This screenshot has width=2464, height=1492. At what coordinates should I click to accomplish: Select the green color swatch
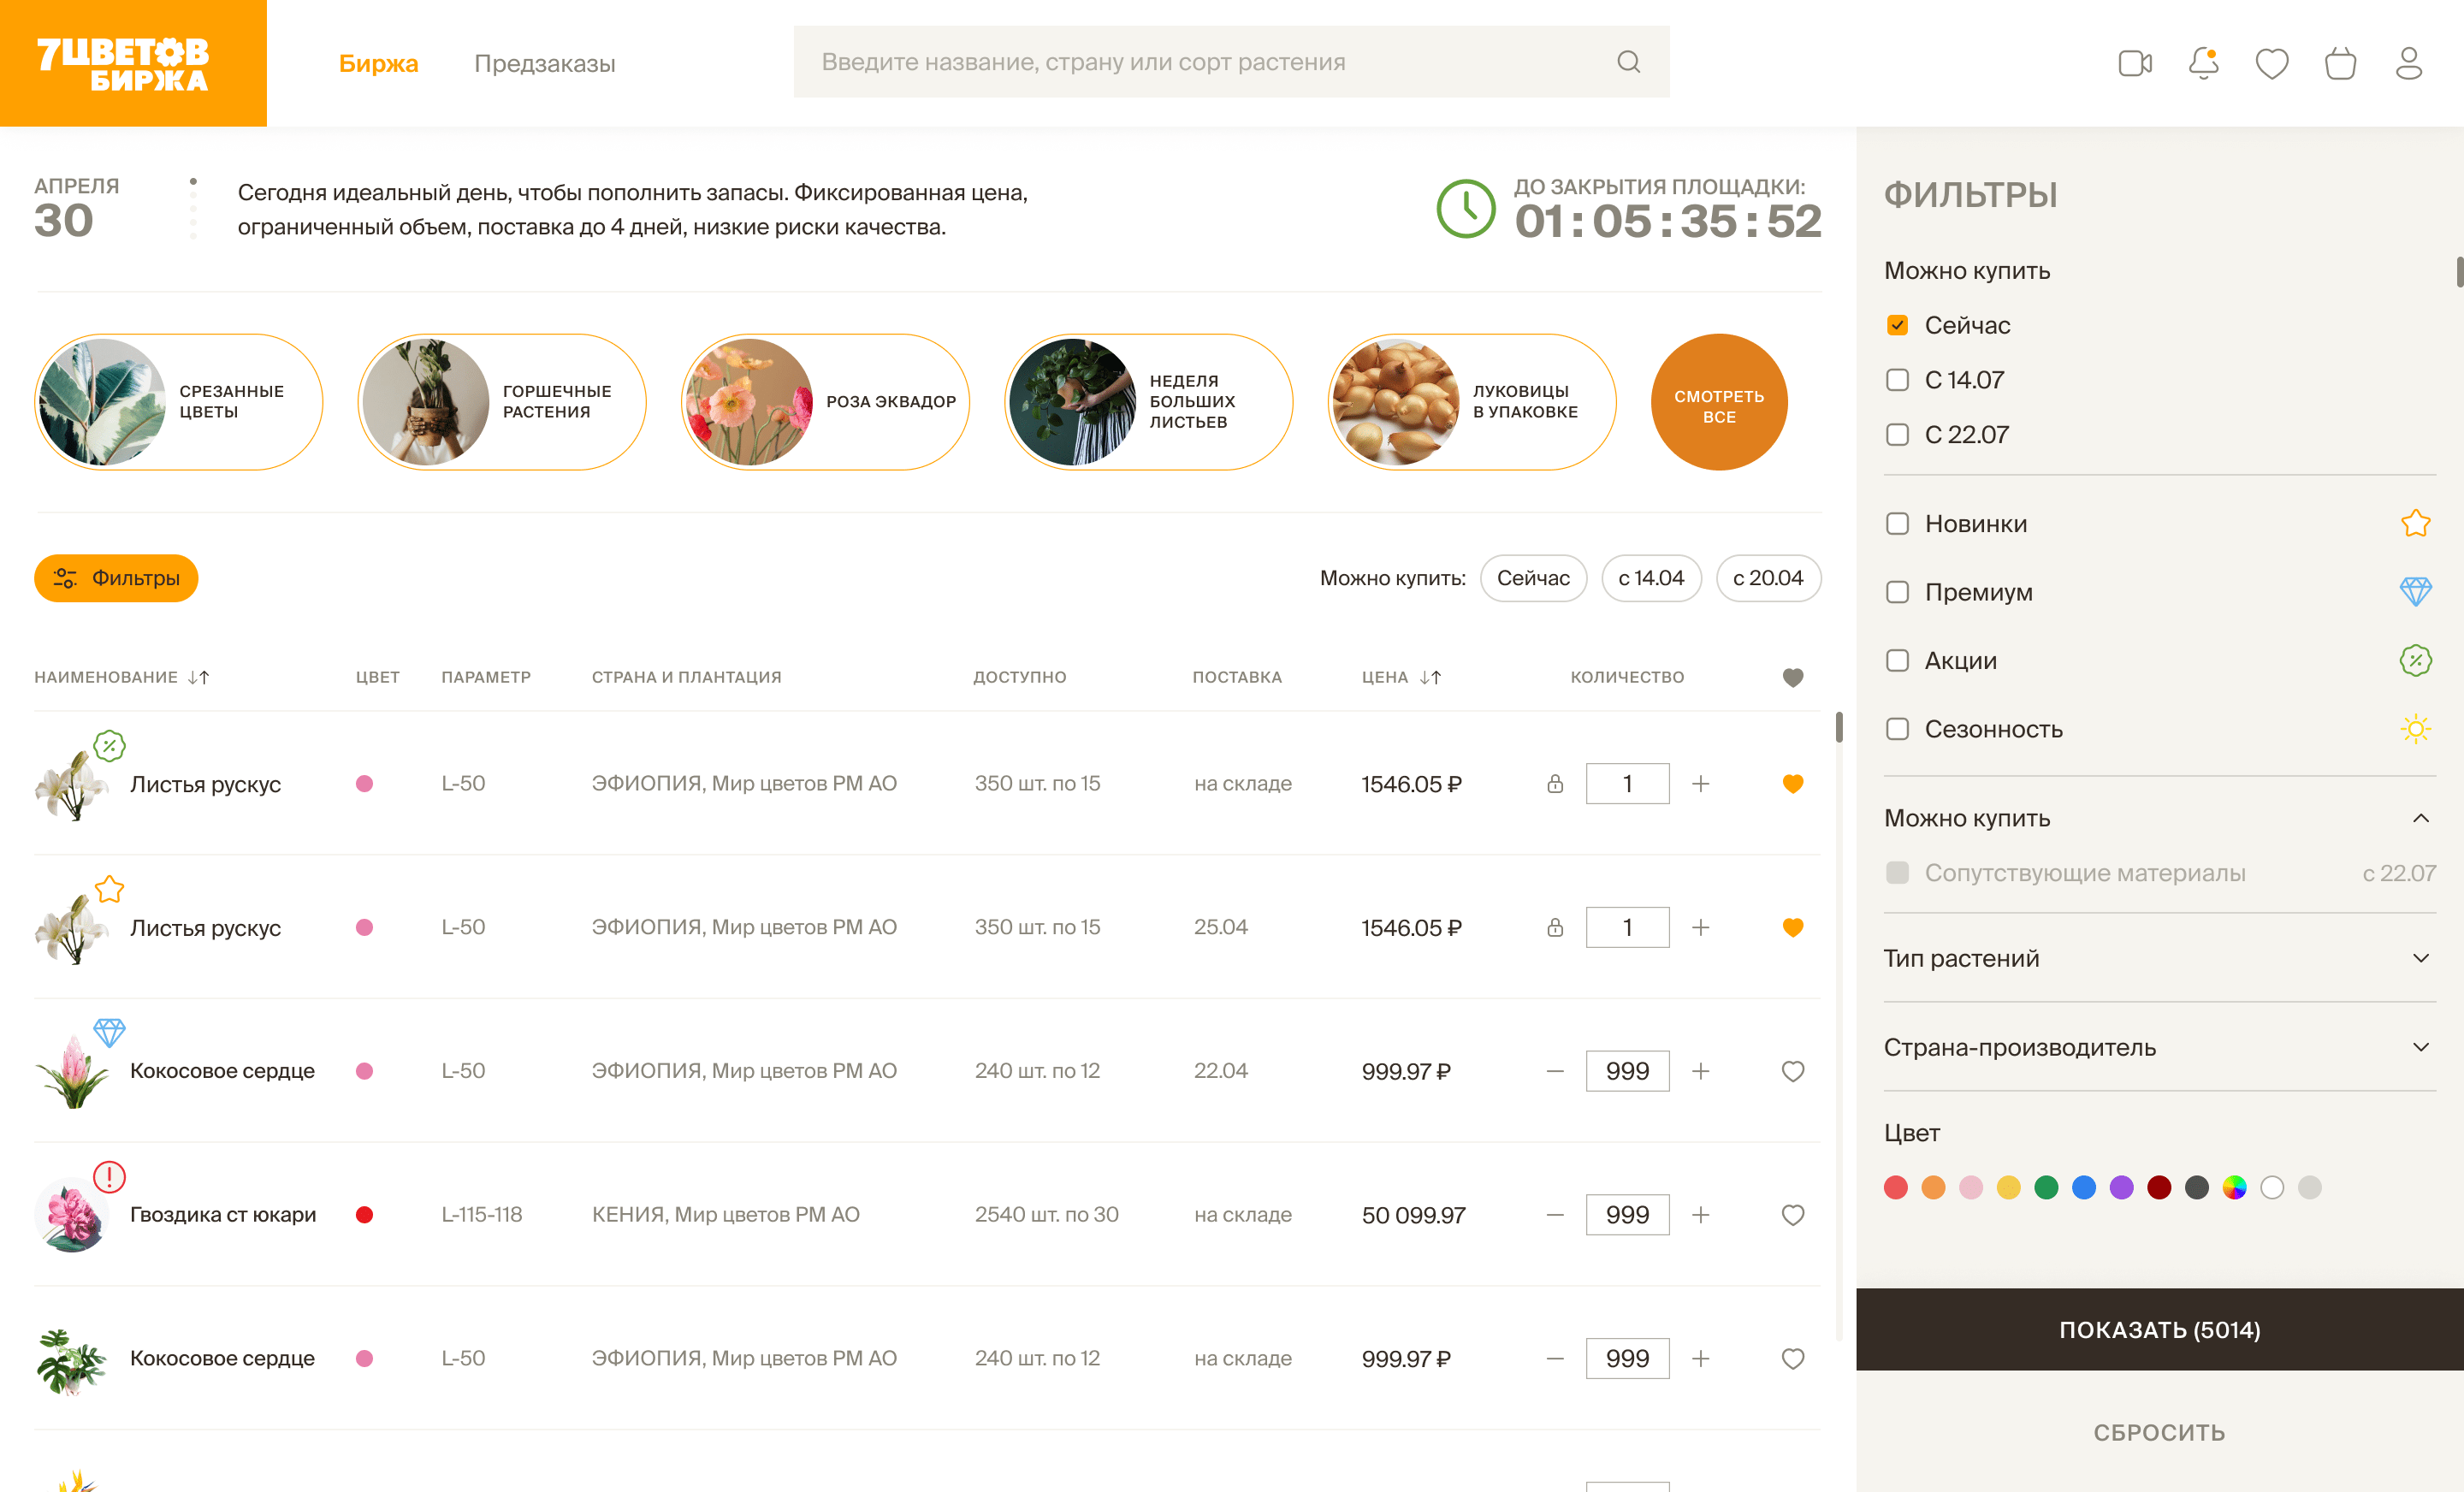2046,1187
